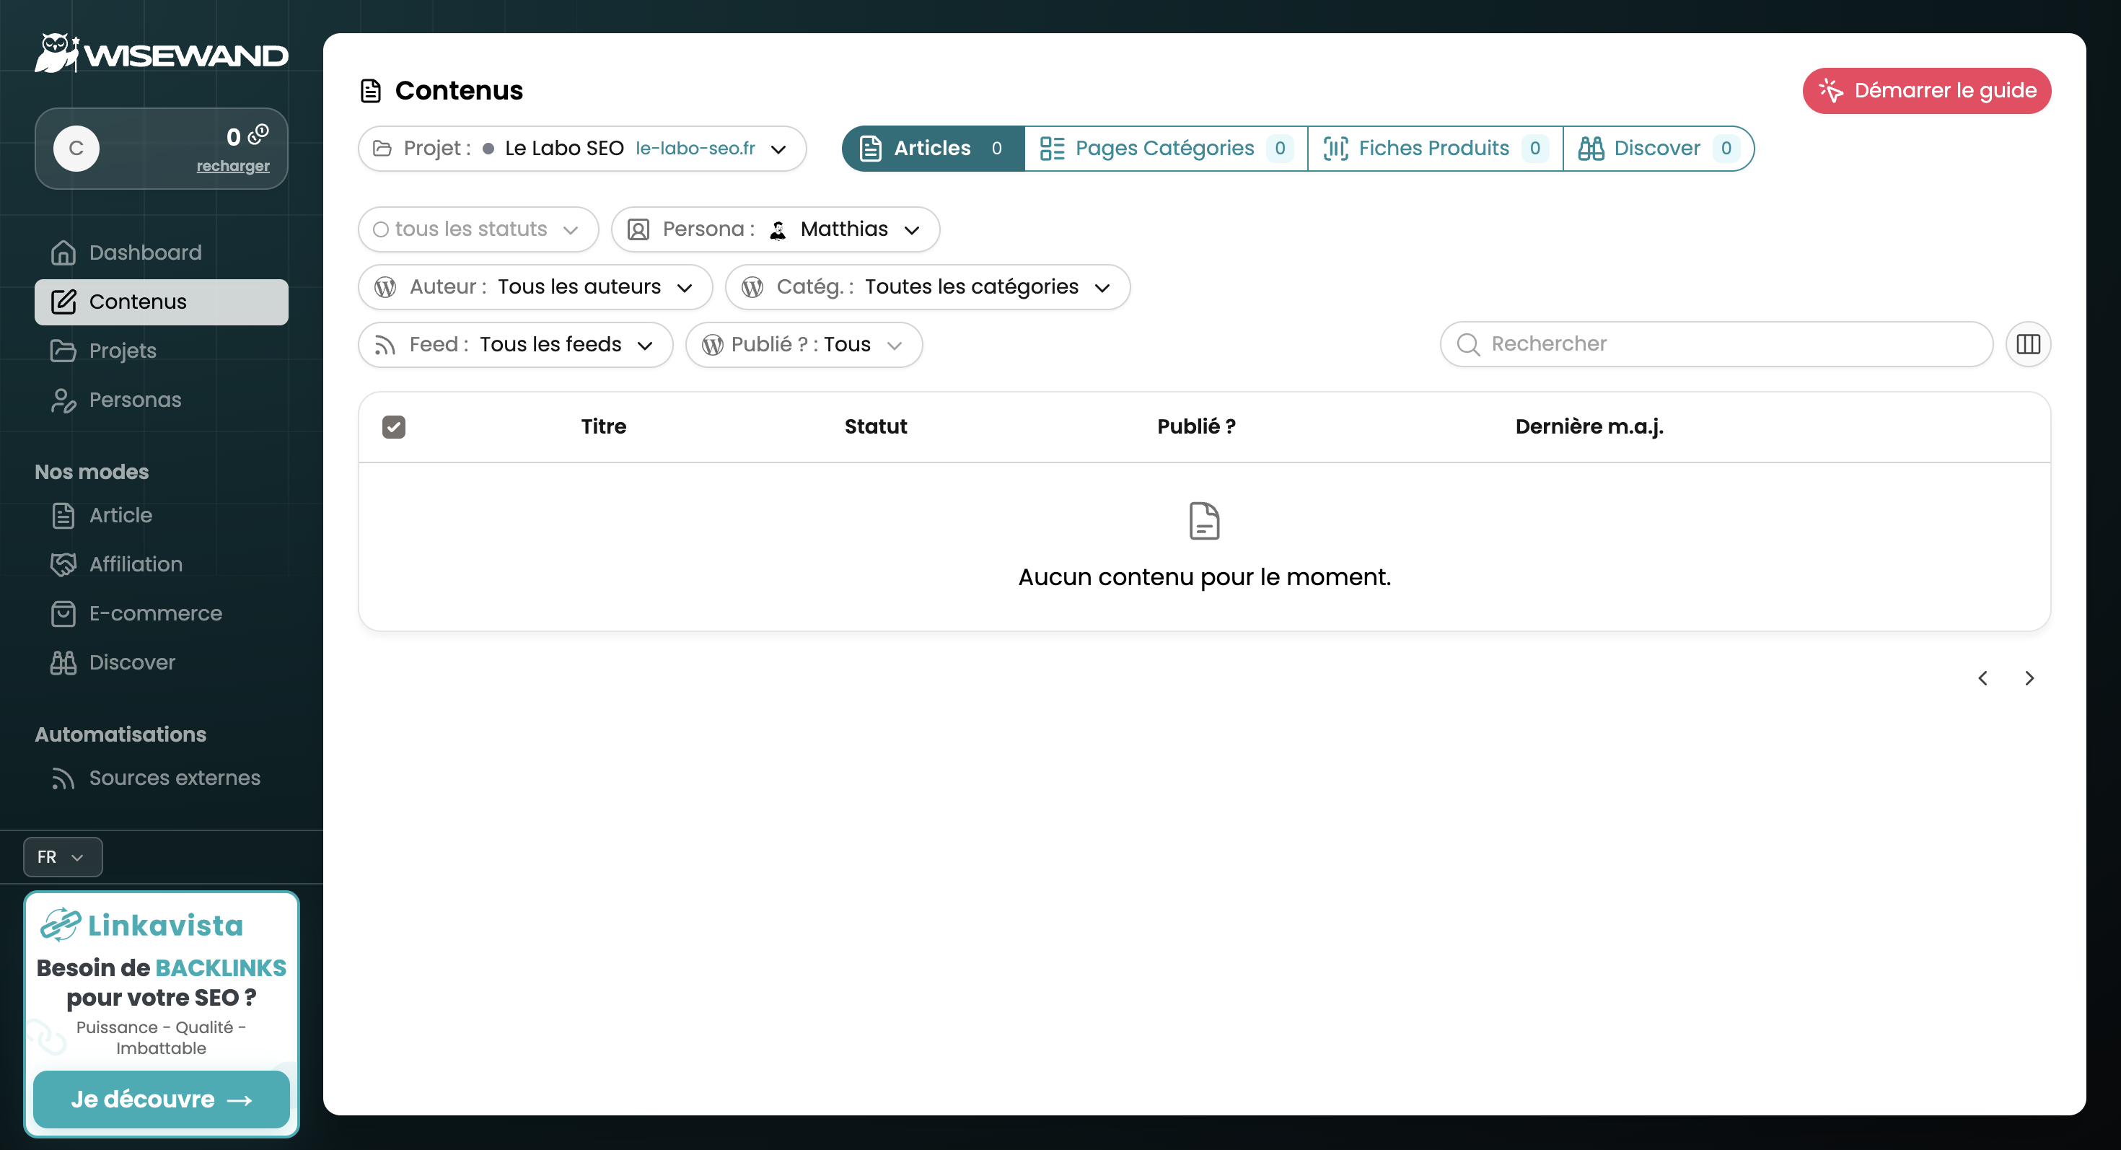Select the Affiliation mode
Image resolution: width=2121 pixels, height=1150 pixels.
point(135,564)
